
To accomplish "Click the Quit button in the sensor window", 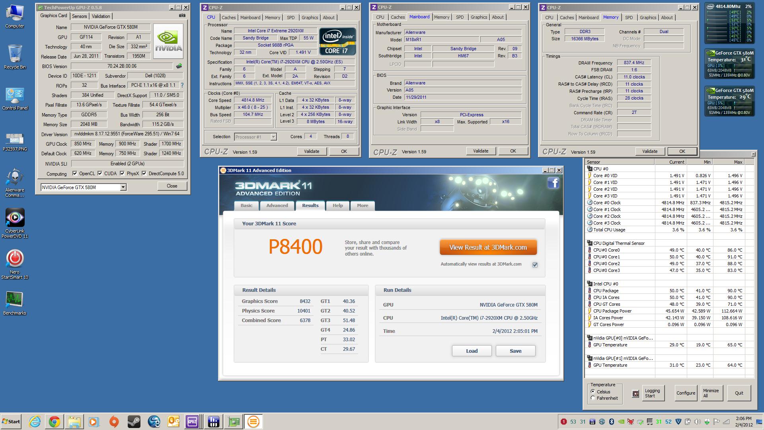I will 739,393.
